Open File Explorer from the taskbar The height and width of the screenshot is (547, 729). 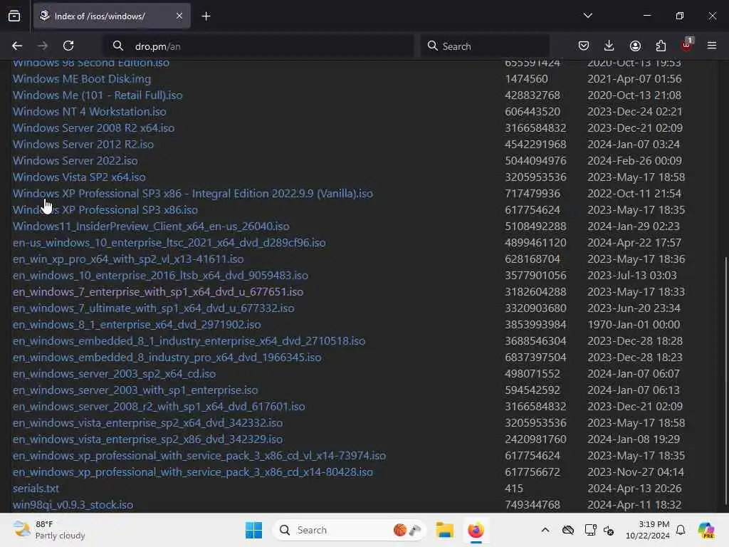[444, 530]
